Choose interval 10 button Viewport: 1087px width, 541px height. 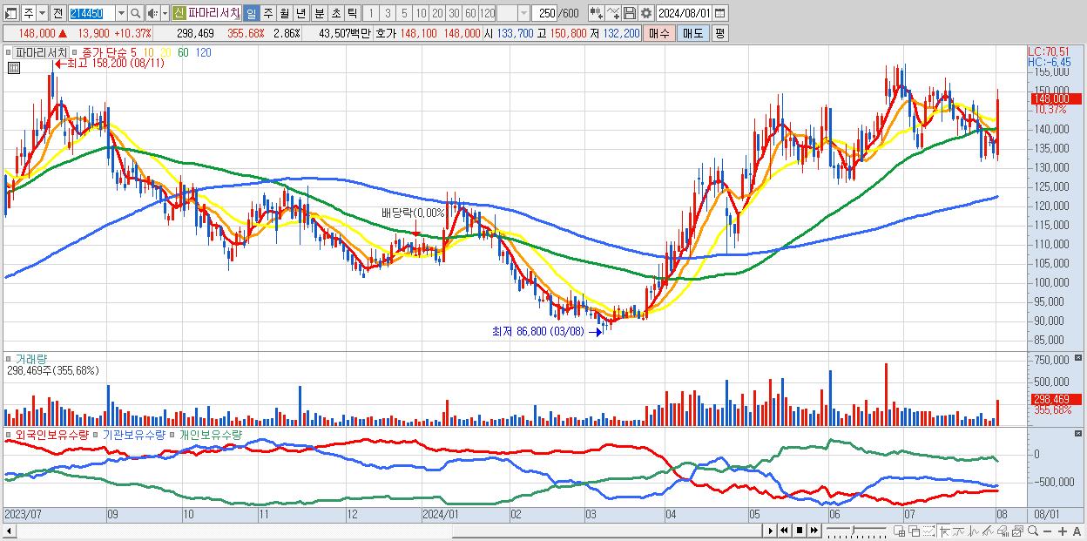[x=421, y=14]
